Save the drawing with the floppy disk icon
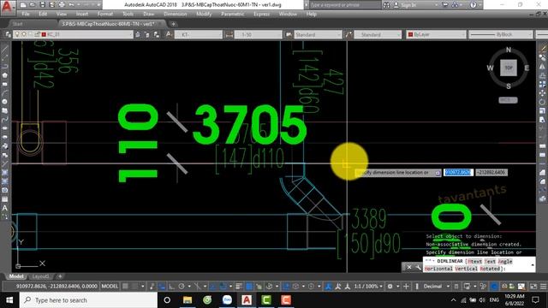Image resolution: width=548 pixels, height=308 pixels. coord(42,5)
